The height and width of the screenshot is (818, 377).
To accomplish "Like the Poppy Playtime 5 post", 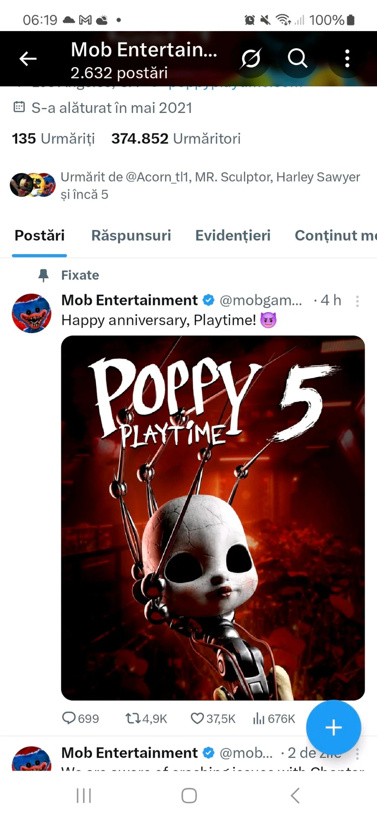I will click(x=197, y=719).
